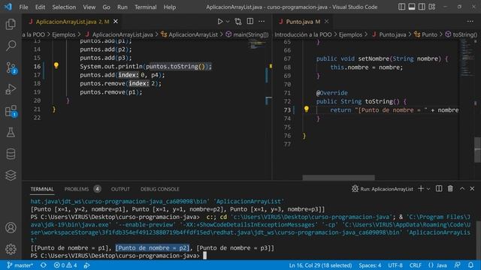
Task: Click the master branch in the status bar
Action: (x=20, y=265)
